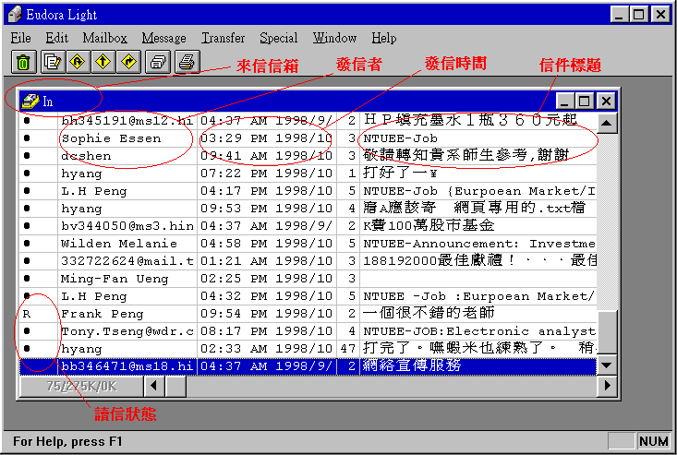Click the size 47 cell of hyang message
This screenshot has height=455, width=677.
pos(348,349)
